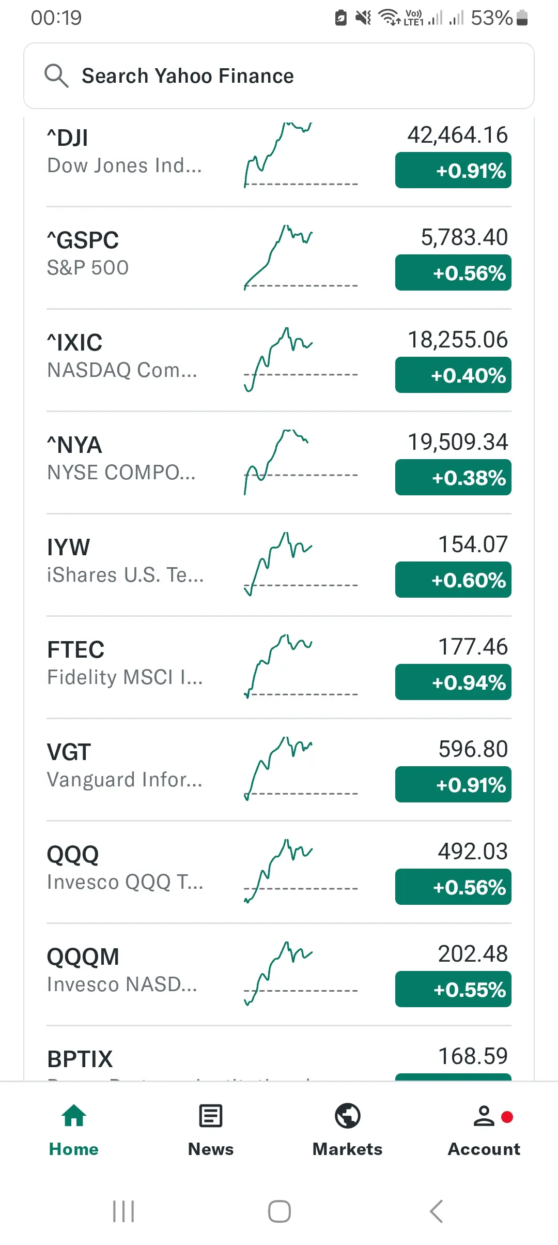This screenshot has width=558, height=1245.
Task: Tap the Android home navigation icon
Action: coord(280,1211)
